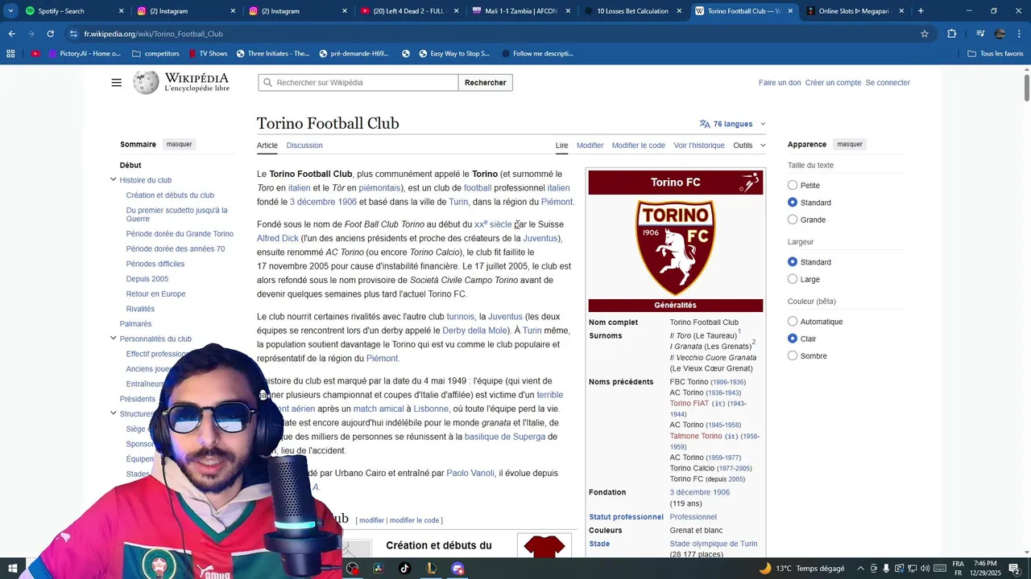This screenshot has width=1031, height=579.
Task: Go to Palmarès in the Sommaire
Action: click(135, 324)
